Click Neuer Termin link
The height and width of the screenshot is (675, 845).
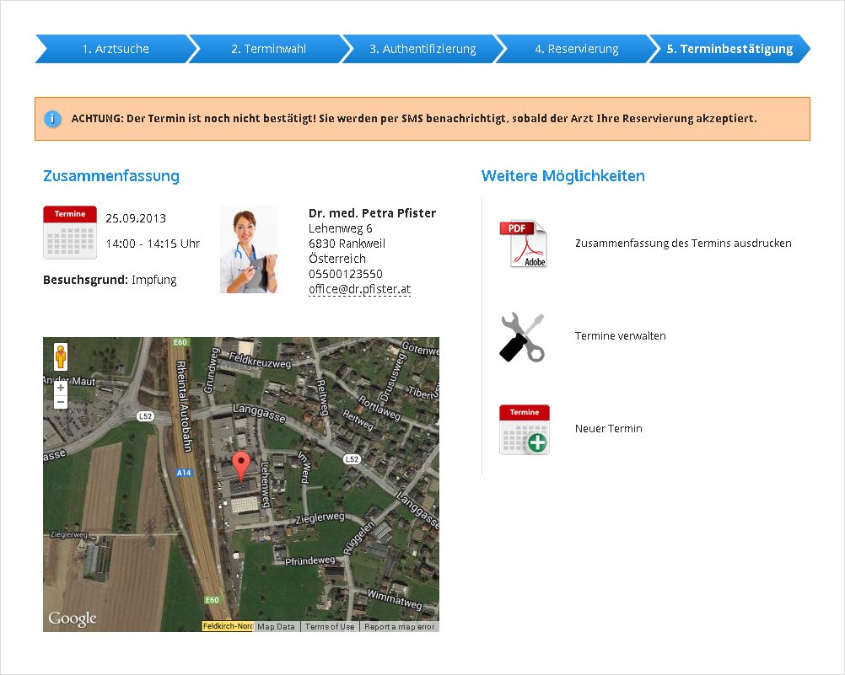click(x=608, y=428)
